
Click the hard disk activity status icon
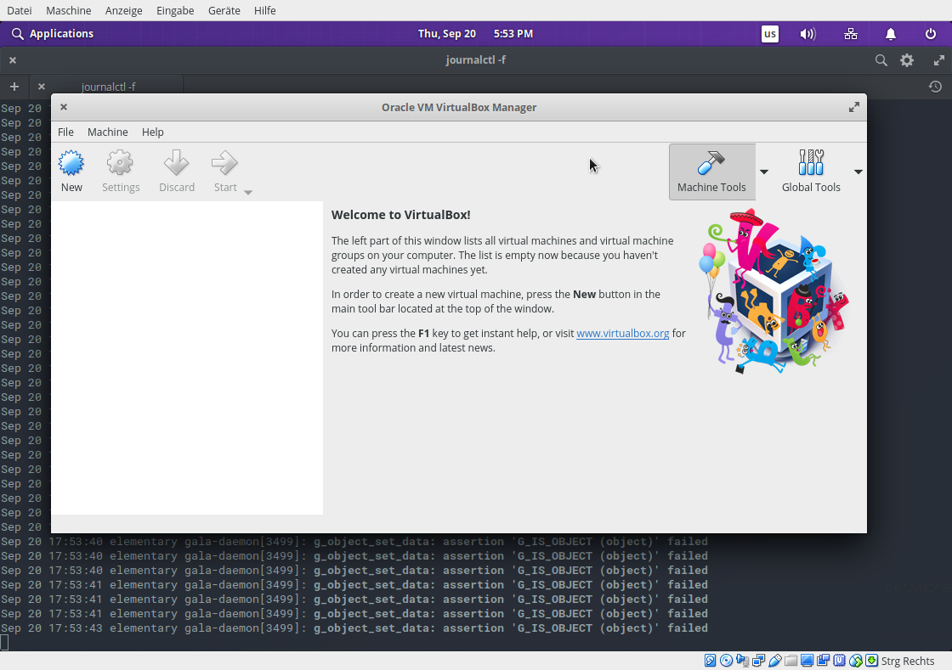point(710,661)
